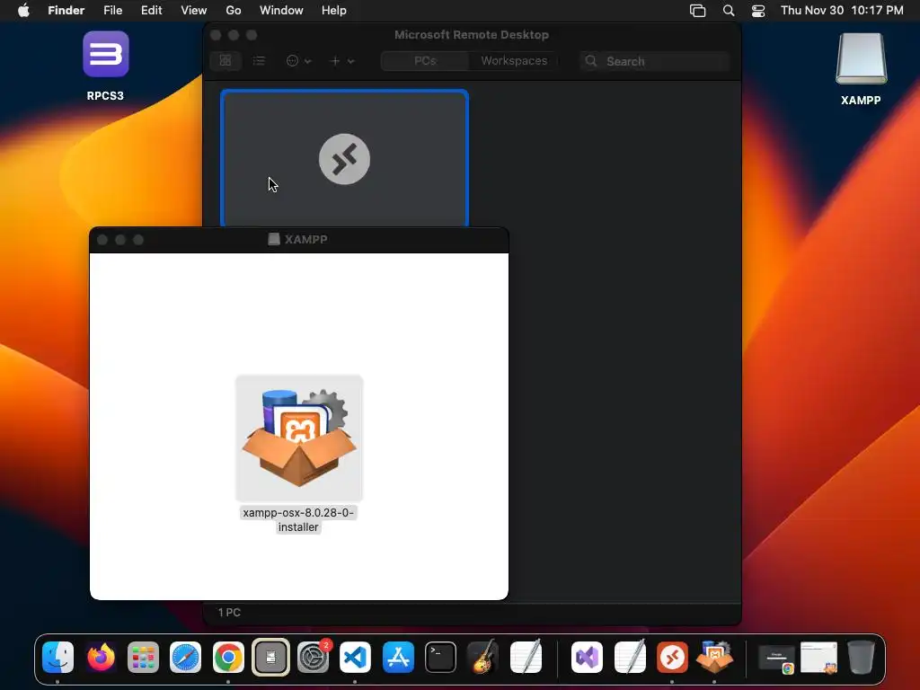Click the date and time in the menu bar
Image resolution: width=920 pixels, height=690 pixels.
[x=842, y=11]
